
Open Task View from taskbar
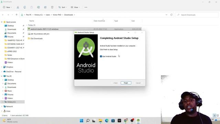coord(94,121)
